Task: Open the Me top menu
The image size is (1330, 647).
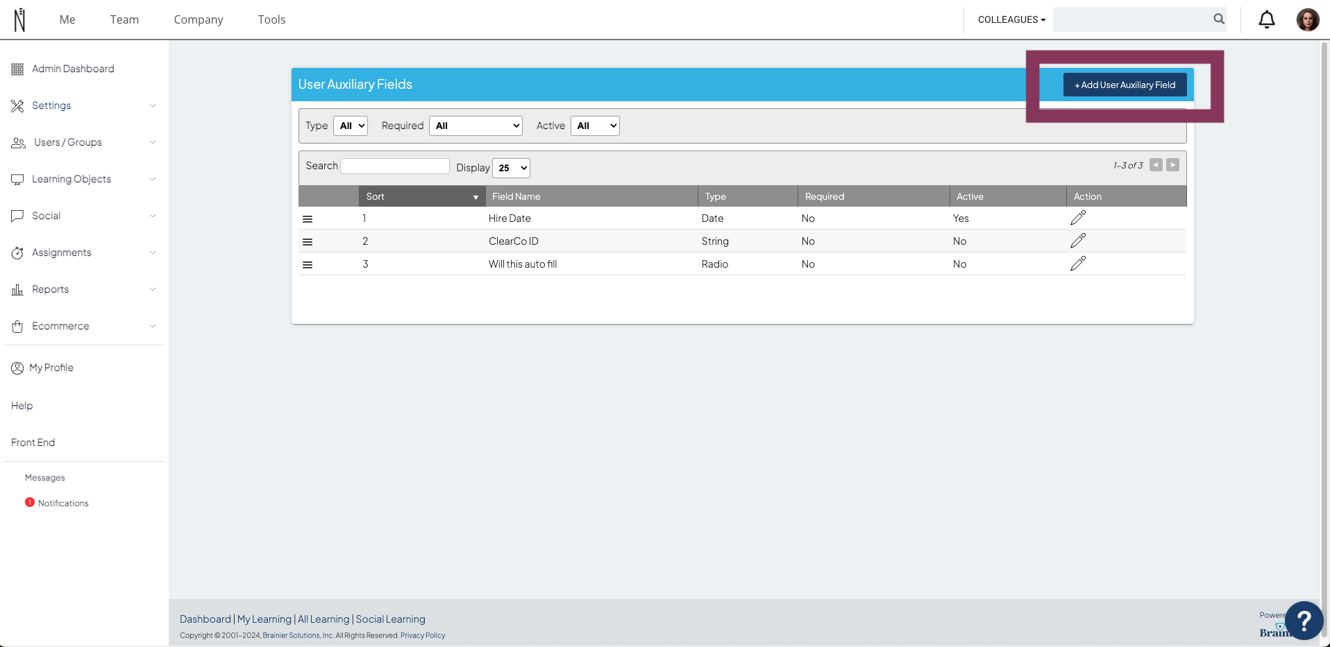Action: [x=67, y=19]
